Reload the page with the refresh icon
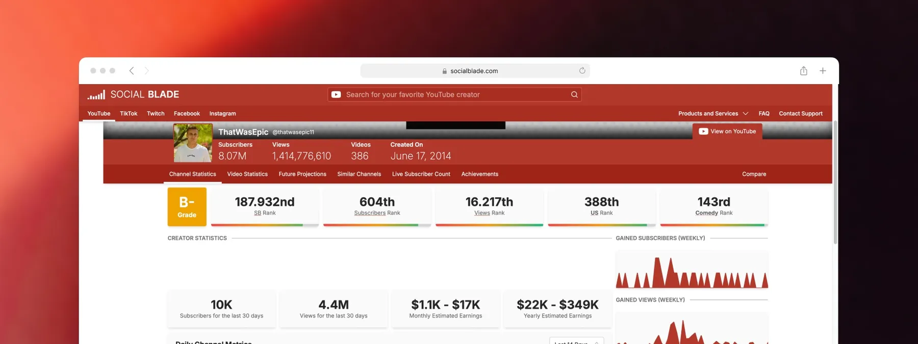 (582, 71)
